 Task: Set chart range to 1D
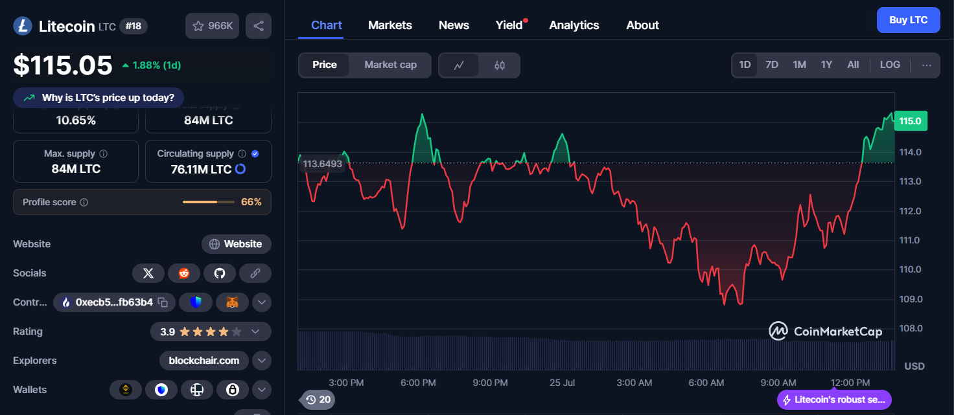pos(745,65)
